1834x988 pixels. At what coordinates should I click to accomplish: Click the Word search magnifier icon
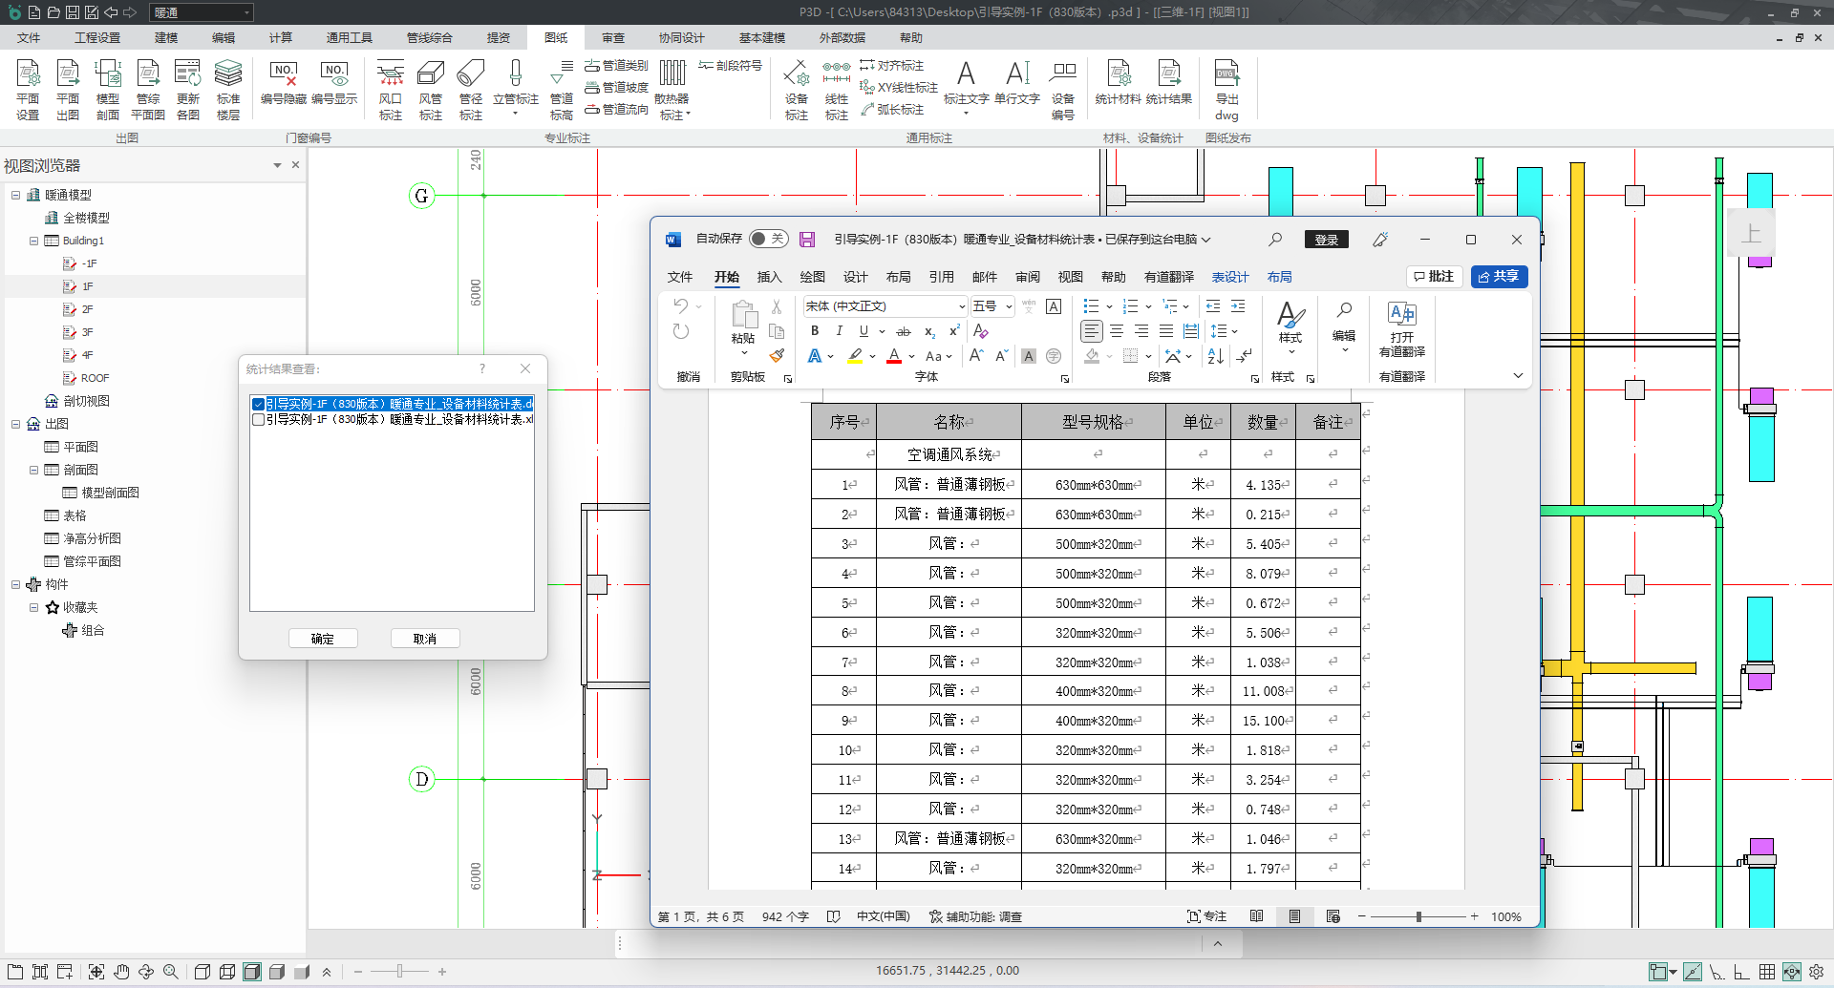pyautogui.click(x=1275, y=240)
